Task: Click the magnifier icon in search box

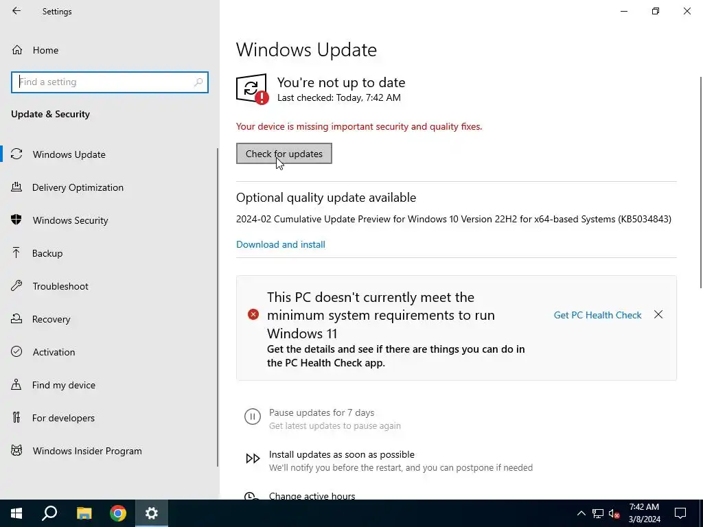Action: point(198,82)
